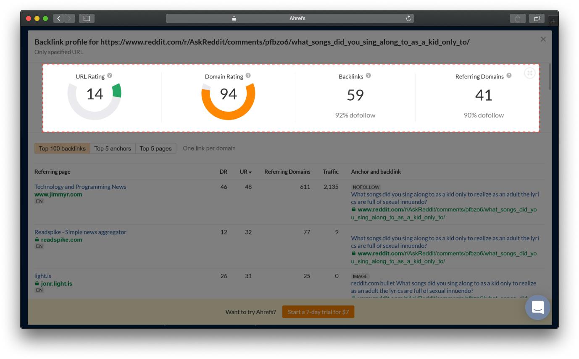Click the expand icon in metrics panel
579x359 pixels.
click(x=529, y=73)
